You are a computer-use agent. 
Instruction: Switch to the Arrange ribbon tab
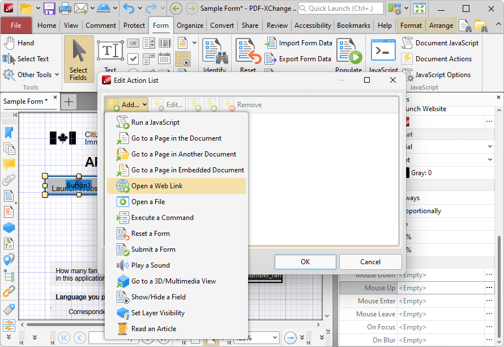(x=441, y=26)
